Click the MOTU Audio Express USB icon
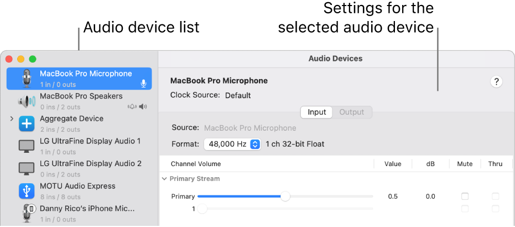This screenshot has height=227, width=515. tap(27, 191)
